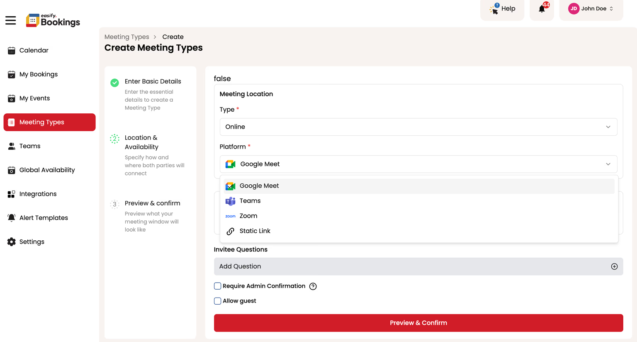
Task: Click the Microsoft Teams icon in platform list
Action: click(x=230, y=201)
